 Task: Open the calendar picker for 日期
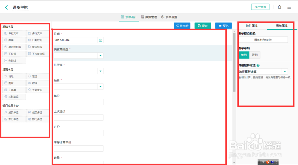point(100,40)
